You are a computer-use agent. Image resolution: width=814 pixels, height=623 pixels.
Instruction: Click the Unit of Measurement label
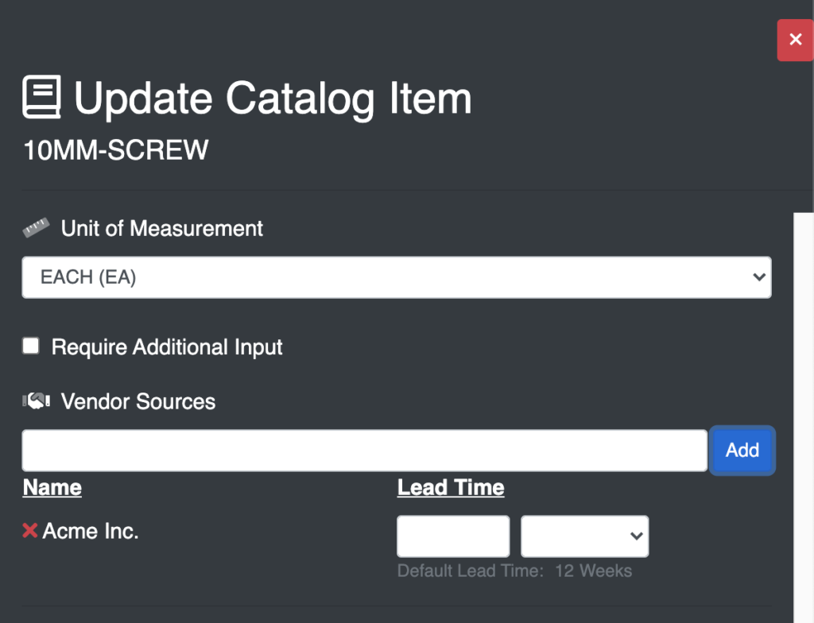pyautogui.click(x=162, y=228)
